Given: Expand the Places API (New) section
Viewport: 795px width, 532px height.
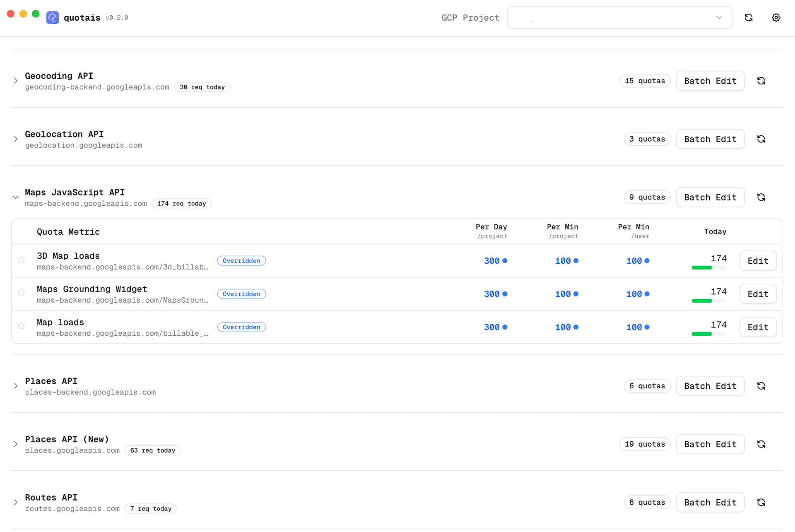Looking at the screenshot, I should (15, 444).
